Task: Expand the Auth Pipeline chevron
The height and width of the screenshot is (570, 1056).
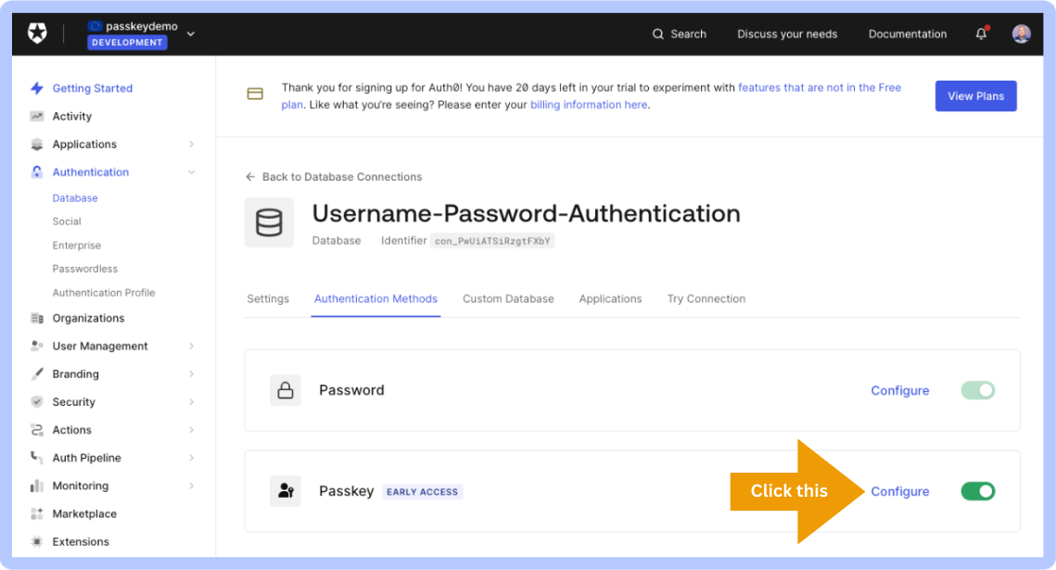Action: tap(191, 458)
